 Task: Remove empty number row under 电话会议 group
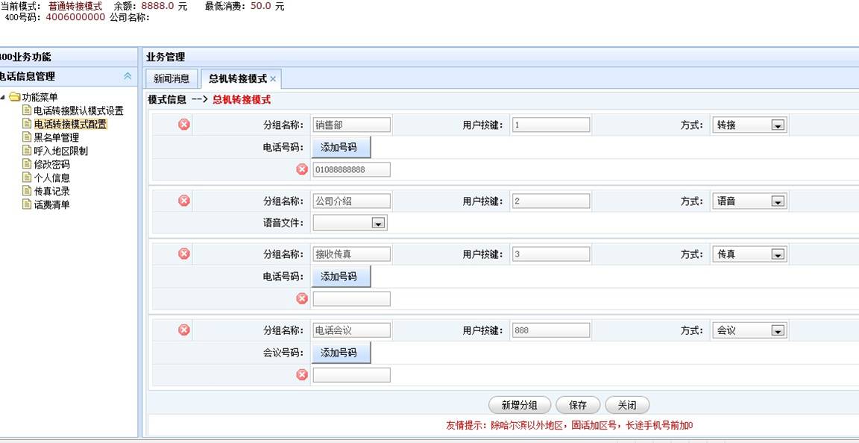tap(302, 374)
